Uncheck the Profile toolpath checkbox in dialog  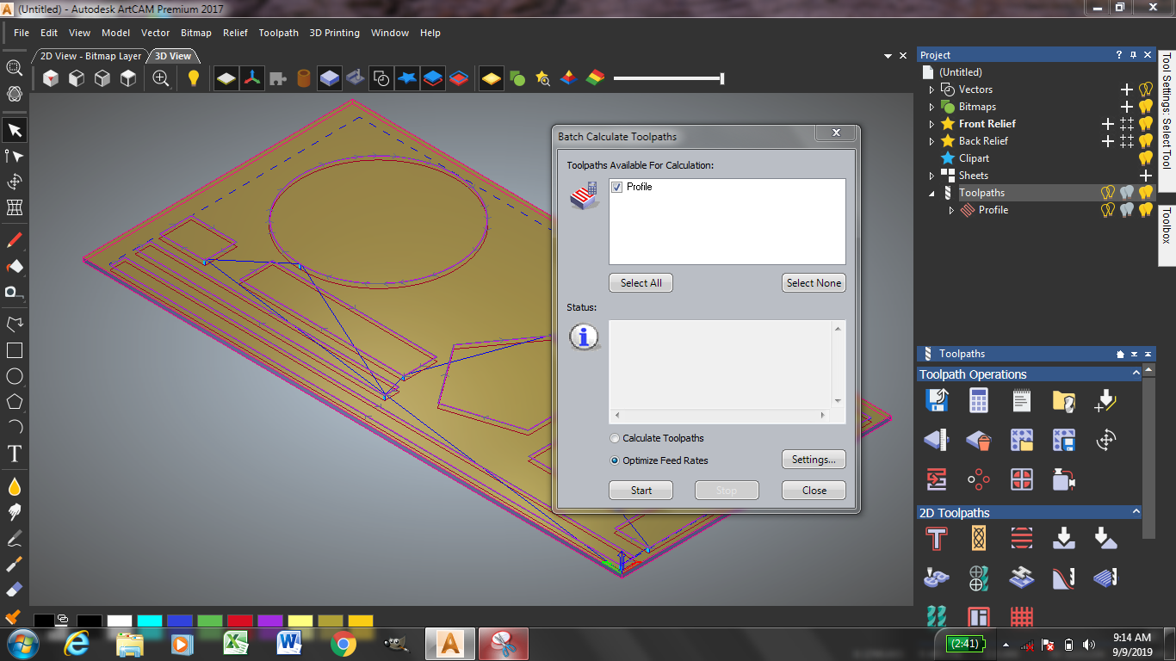tap(616, 187)
